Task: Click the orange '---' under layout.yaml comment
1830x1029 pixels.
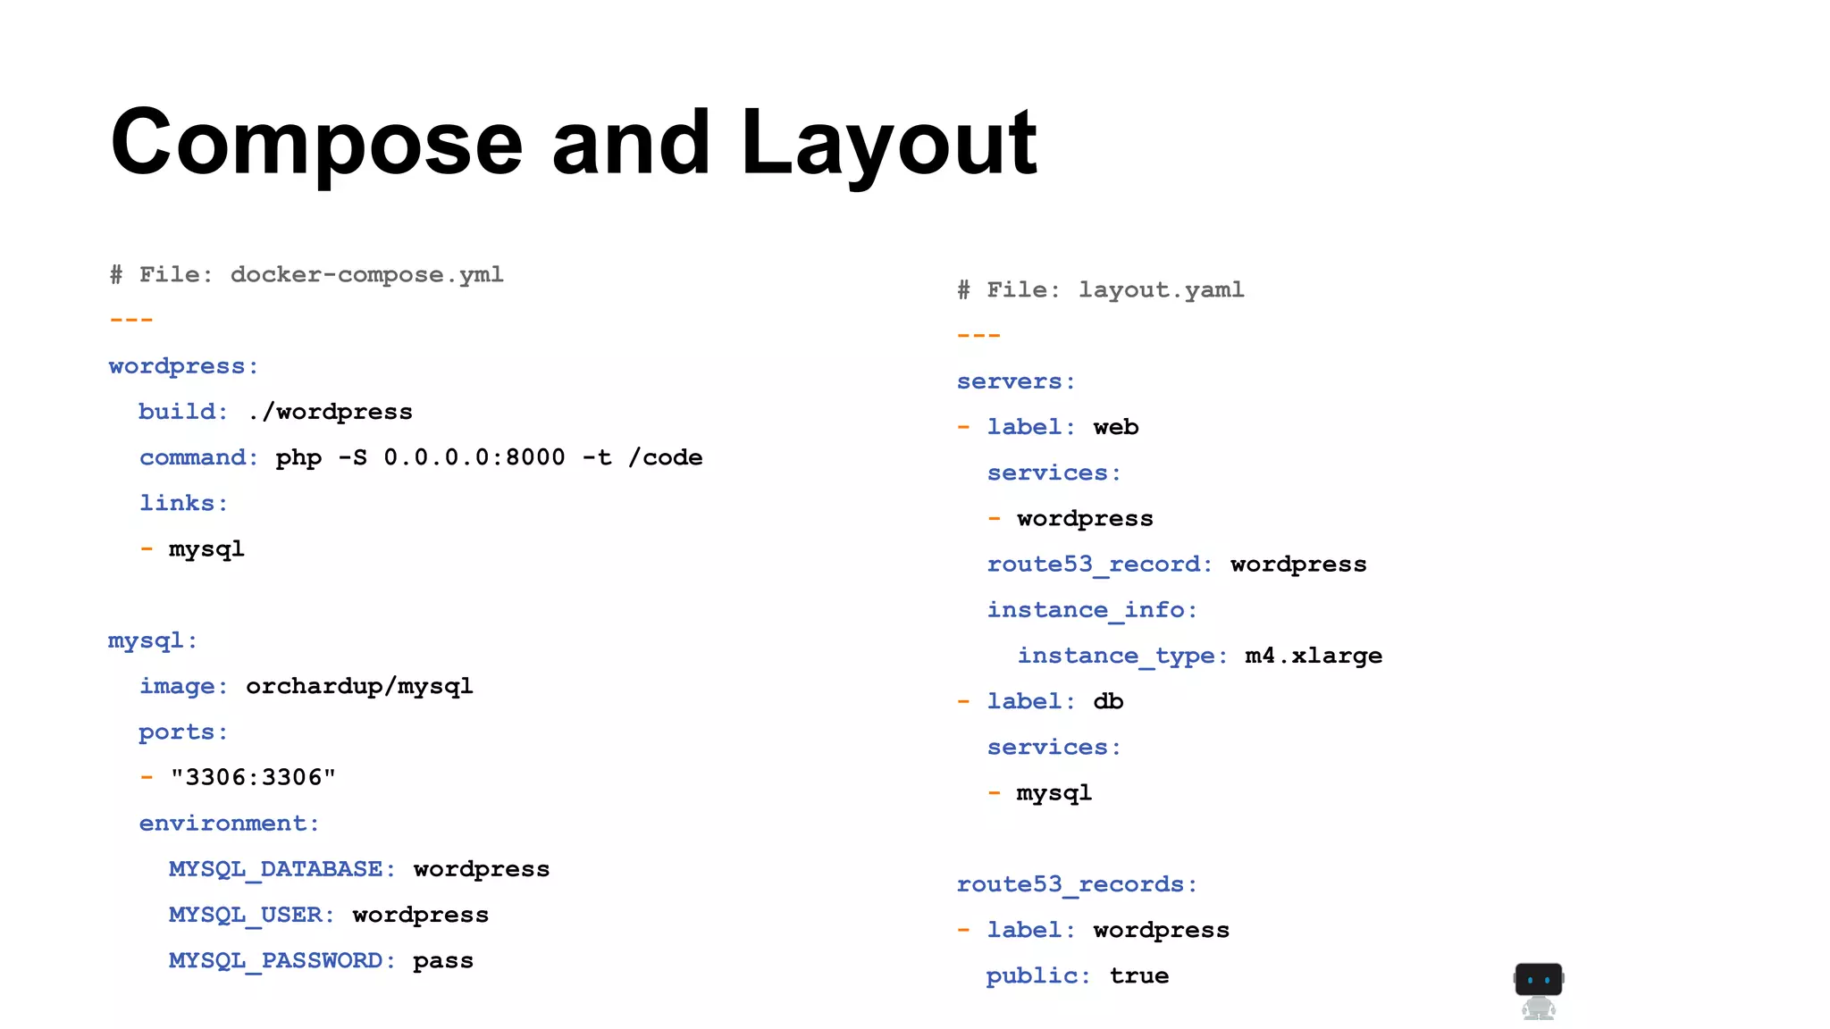Action: 978,335
